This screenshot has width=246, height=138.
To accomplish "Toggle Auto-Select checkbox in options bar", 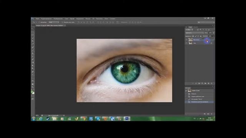I will (x=39, y=22).
